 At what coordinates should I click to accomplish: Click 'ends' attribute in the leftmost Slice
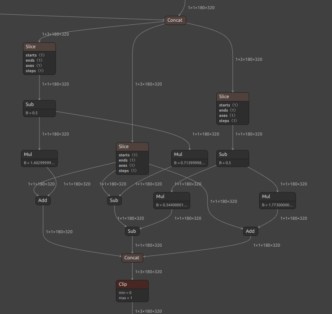[x=34, y=60]
